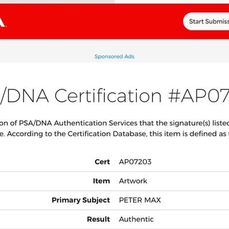Click the word Certification in heading
The width and height of the screenshot is (229, 229).
pos(108,96)
